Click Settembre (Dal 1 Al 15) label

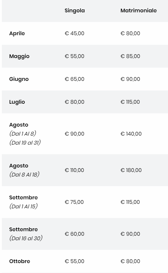(24, 202)
